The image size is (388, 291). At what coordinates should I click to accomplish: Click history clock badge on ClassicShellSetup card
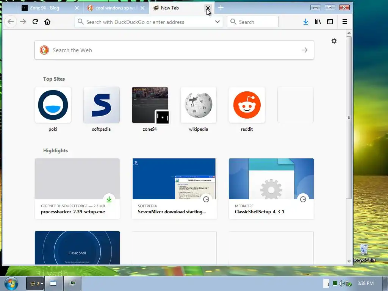[x=303, y=199]
